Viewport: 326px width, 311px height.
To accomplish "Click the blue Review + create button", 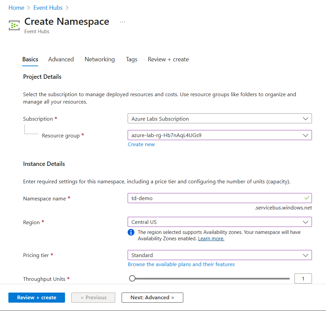I will click(37, 298).
